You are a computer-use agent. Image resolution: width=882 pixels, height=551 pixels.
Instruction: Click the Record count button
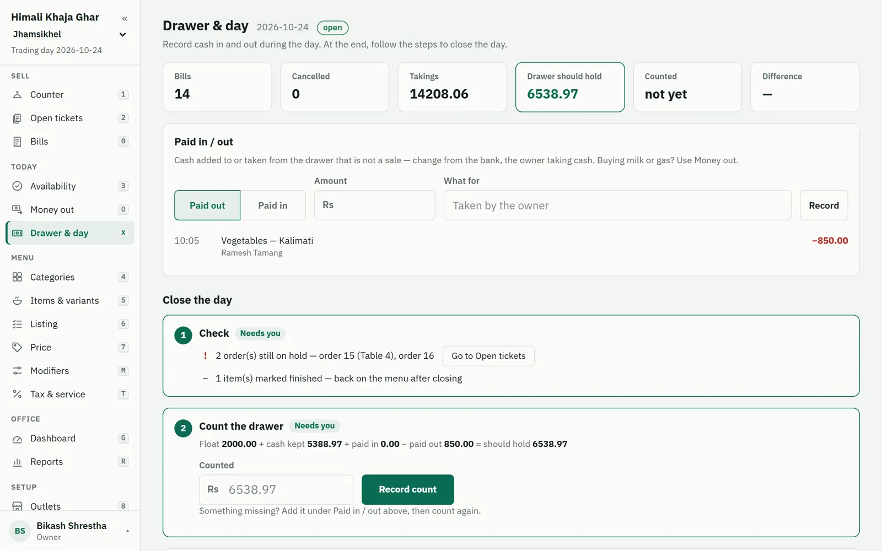pyautogui.click(x=407, y=489)
